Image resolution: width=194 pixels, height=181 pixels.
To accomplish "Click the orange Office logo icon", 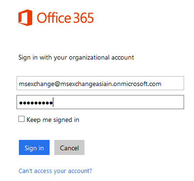I will pos(25,17).
